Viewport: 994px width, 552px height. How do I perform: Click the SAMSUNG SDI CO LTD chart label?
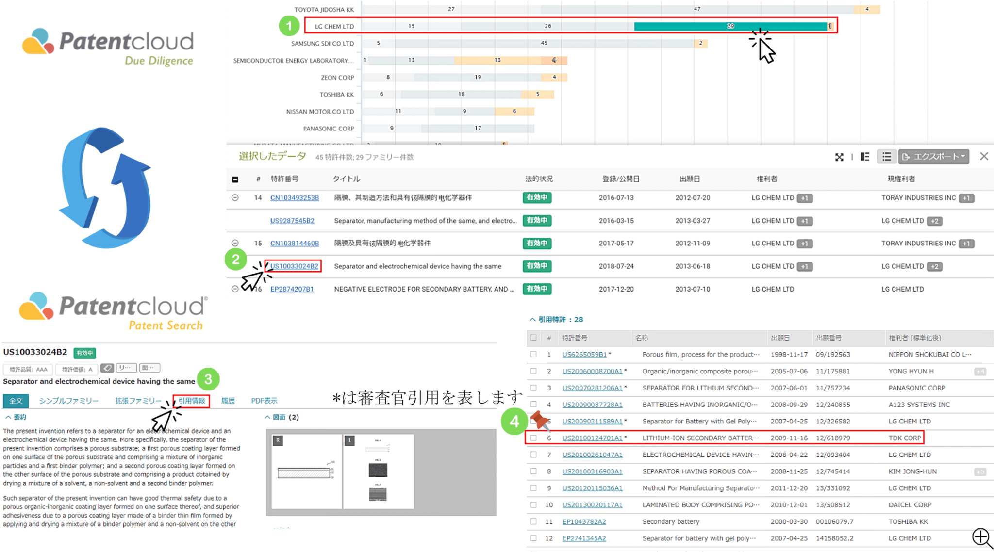pos(322,43)
